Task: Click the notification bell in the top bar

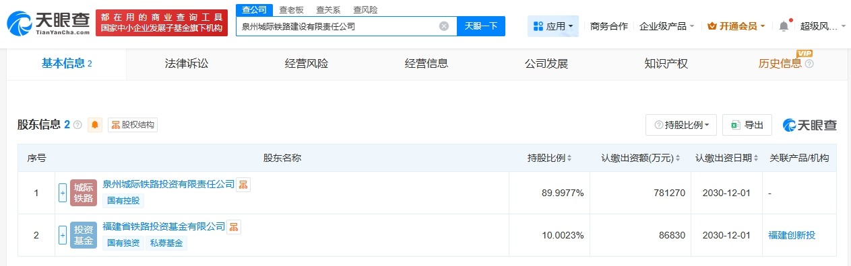Action: [784, 26]
